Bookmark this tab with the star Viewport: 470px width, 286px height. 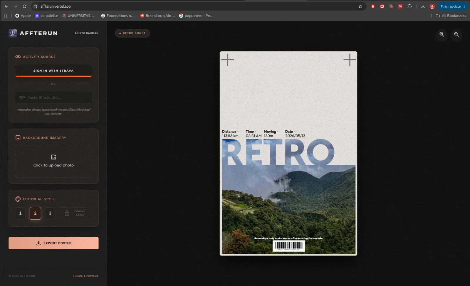click(360, 6)
